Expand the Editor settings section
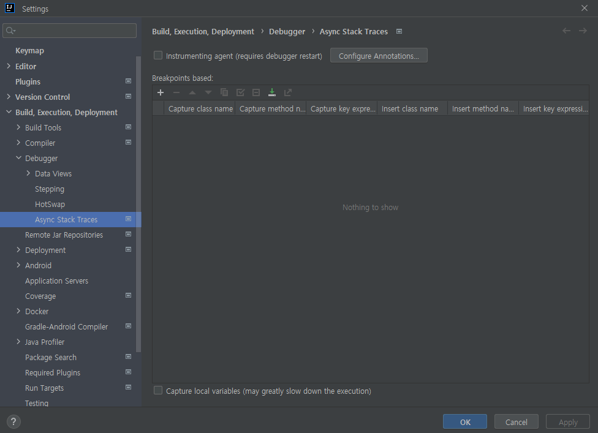 point(9,66)
